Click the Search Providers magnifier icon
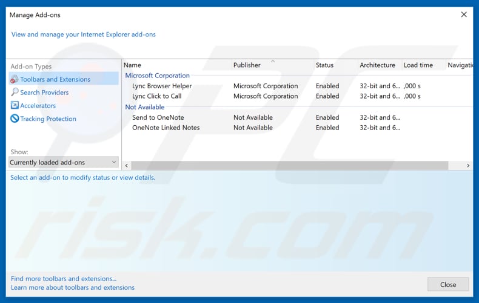Viewport: 479px width, 303px height. [15, 93]
